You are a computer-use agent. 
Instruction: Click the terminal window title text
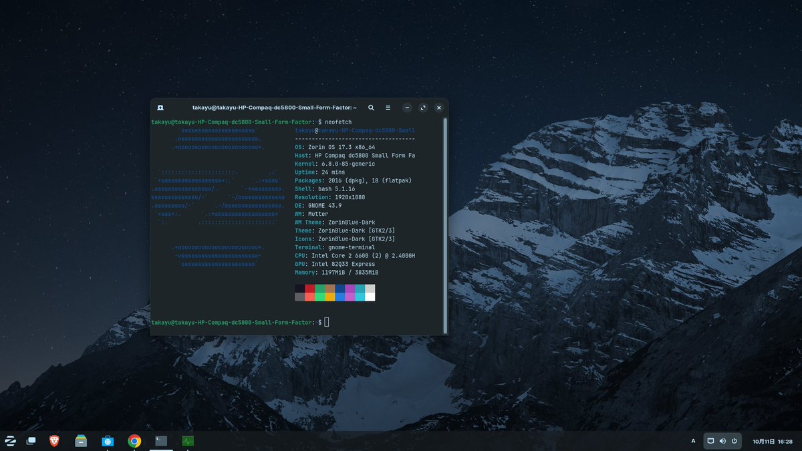tap(275, 108)
